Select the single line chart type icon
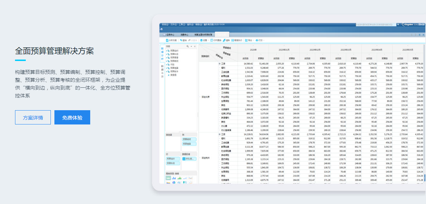 pyautogui.click(x=185, y=178)
